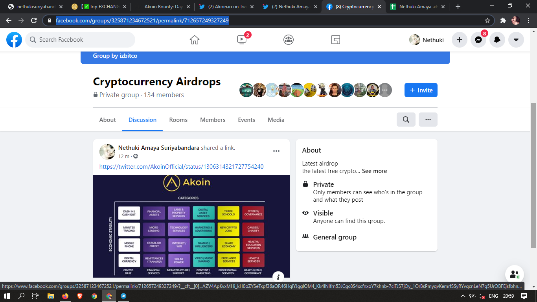Viewport: 537px width, 302px height.
Task: Click the Facebook logo
Action: tap(14, 40)
